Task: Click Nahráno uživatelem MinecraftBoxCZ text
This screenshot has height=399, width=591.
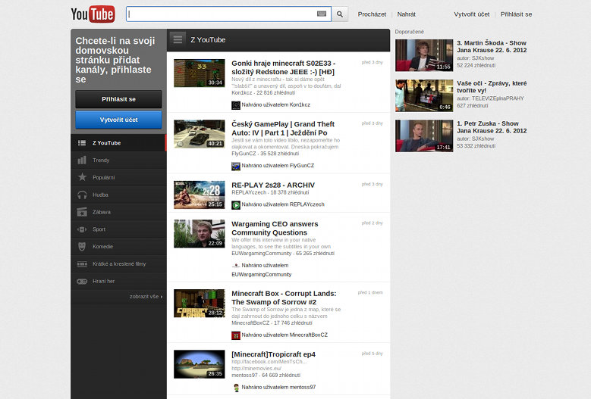Action: coord(284,335)
